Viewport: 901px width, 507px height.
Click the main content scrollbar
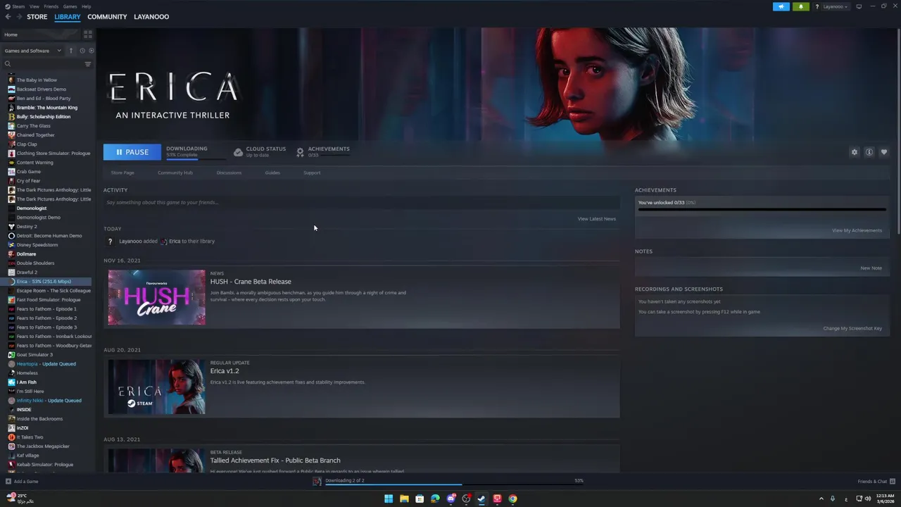click(899, 132)
